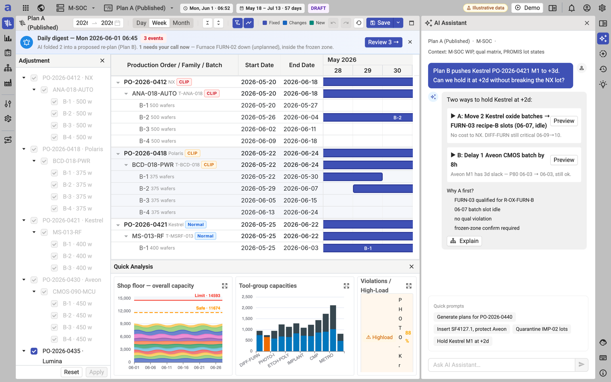Open the user account icon
This screenshot has width=611, height=382.
587,8
